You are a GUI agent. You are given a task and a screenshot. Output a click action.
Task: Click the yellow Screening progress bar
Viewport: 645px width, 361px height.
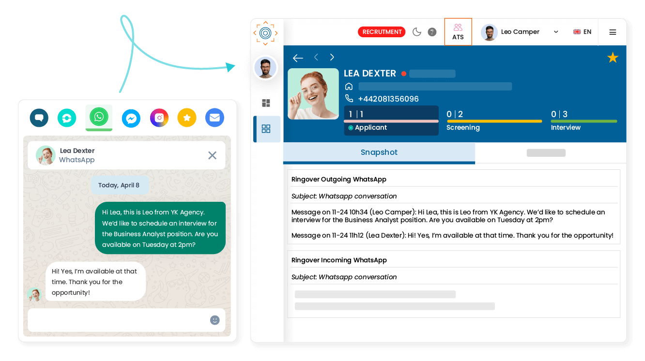[494, 120]
